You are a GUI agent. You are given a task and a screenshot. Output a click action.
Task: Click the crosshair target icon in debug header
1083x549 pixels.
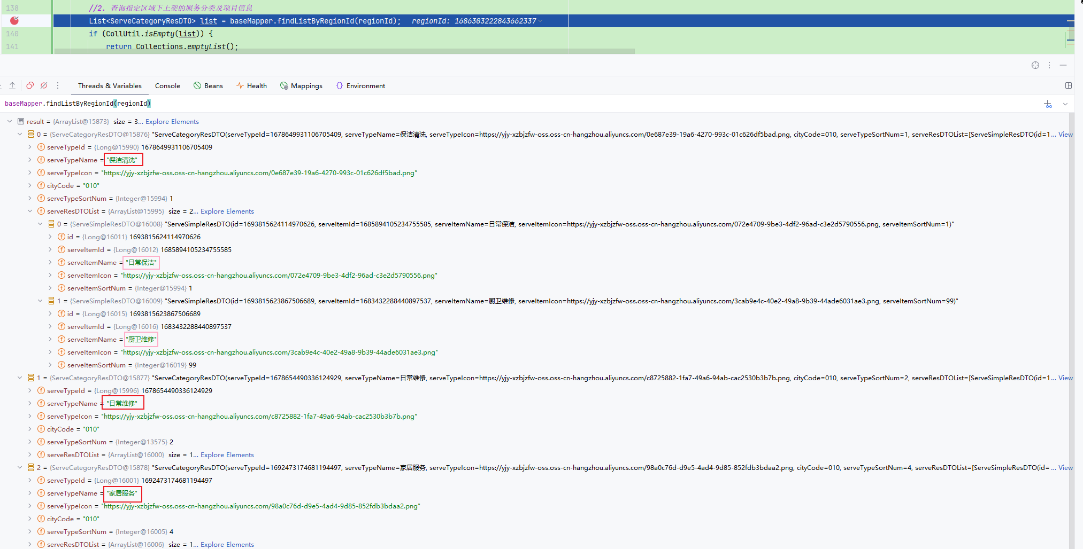1035,65
